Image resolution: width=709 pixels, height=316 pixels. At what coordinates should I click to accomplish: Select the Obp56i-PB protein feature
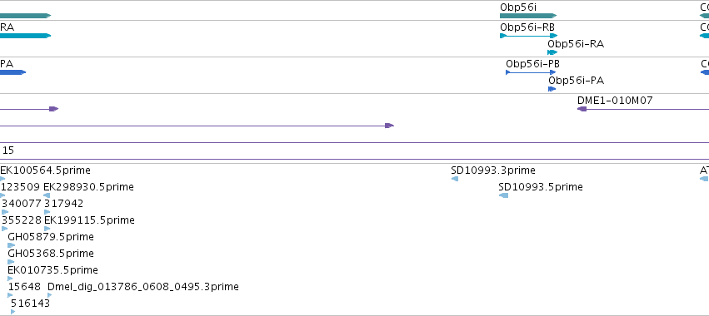pyautogui.click(x=531, y=72)
